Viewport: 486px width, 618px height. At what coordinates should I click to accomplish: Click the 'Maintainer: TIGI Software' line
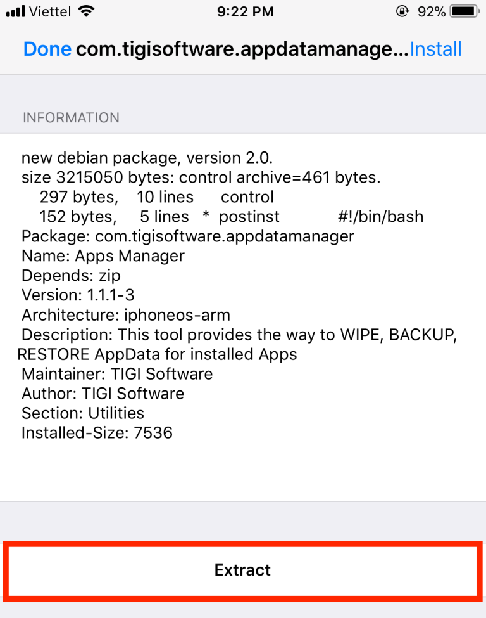[x=117, y=374]
